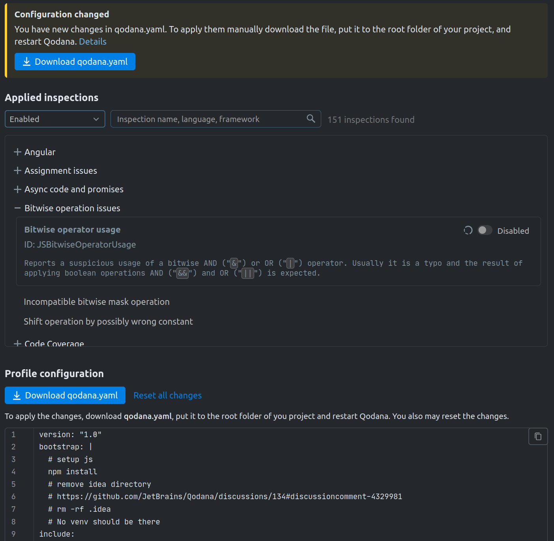Click the download icon in the banner button

26,62
